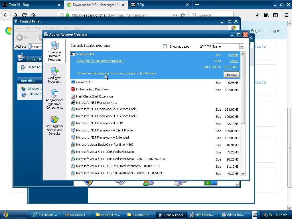The width and height of the screenshot is (292, 219).
Task: Click Firefox reload icon
Action: point(24,15)
